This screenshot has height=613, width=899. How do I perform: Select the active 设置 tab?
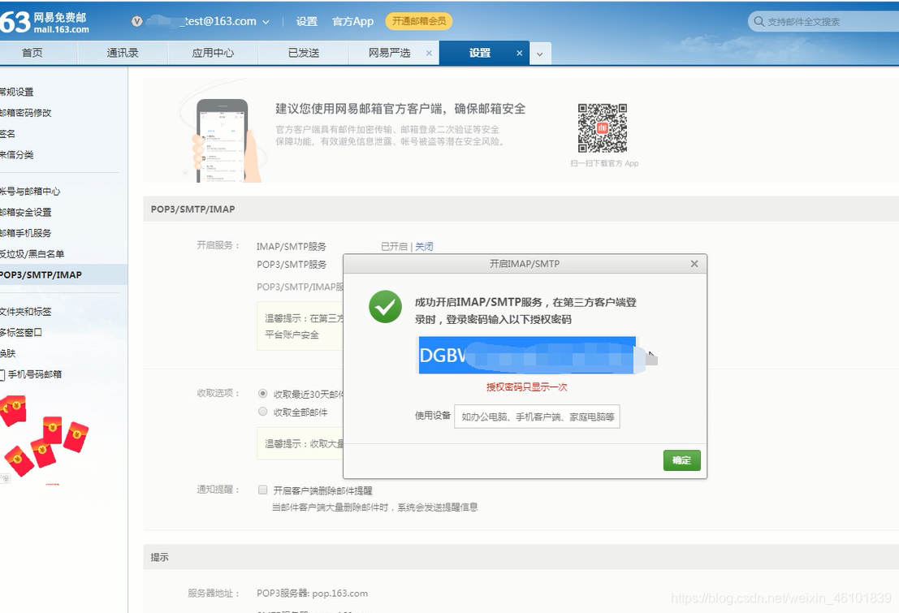click(480, 53)
